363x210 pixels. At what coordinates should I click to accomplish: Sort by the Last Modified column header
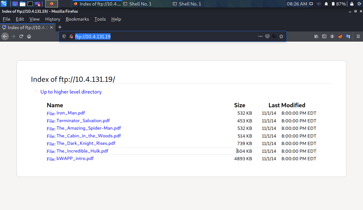click(x=287, y=105)
